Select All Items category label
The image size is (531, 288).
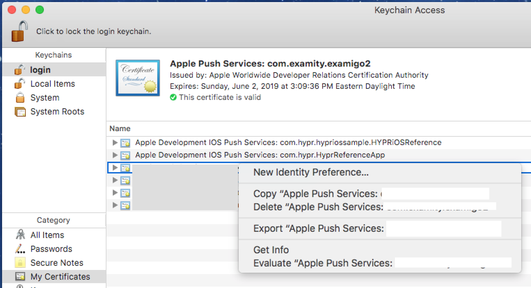pos(47,235)
